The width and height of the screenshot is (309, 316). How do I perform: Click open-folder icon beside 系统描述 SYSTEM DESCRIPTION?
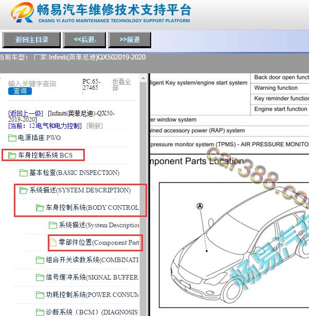pyautogui.click(x=24, y=190)
